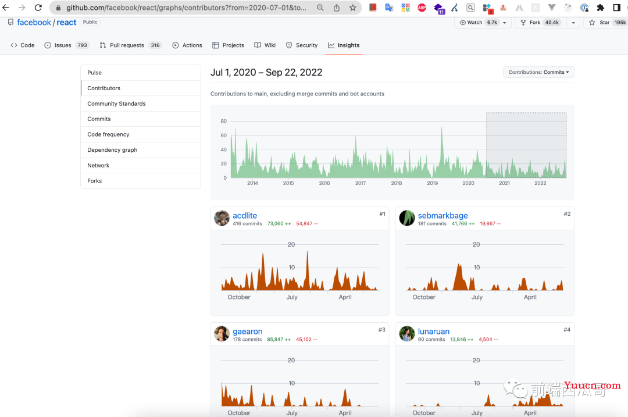Open Community Standards in the sidebar
Viewport: 628px width, 417px height.
[x=141, y=104]
